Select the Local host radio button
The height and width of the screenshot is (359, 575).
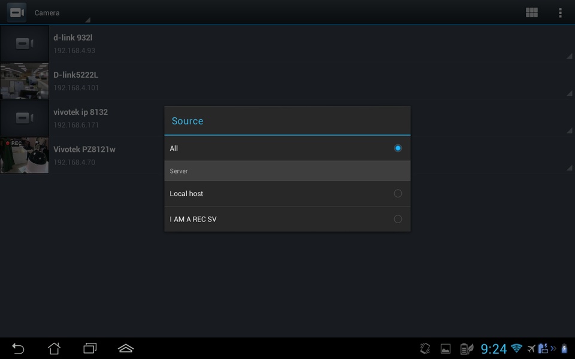(398, 193)
